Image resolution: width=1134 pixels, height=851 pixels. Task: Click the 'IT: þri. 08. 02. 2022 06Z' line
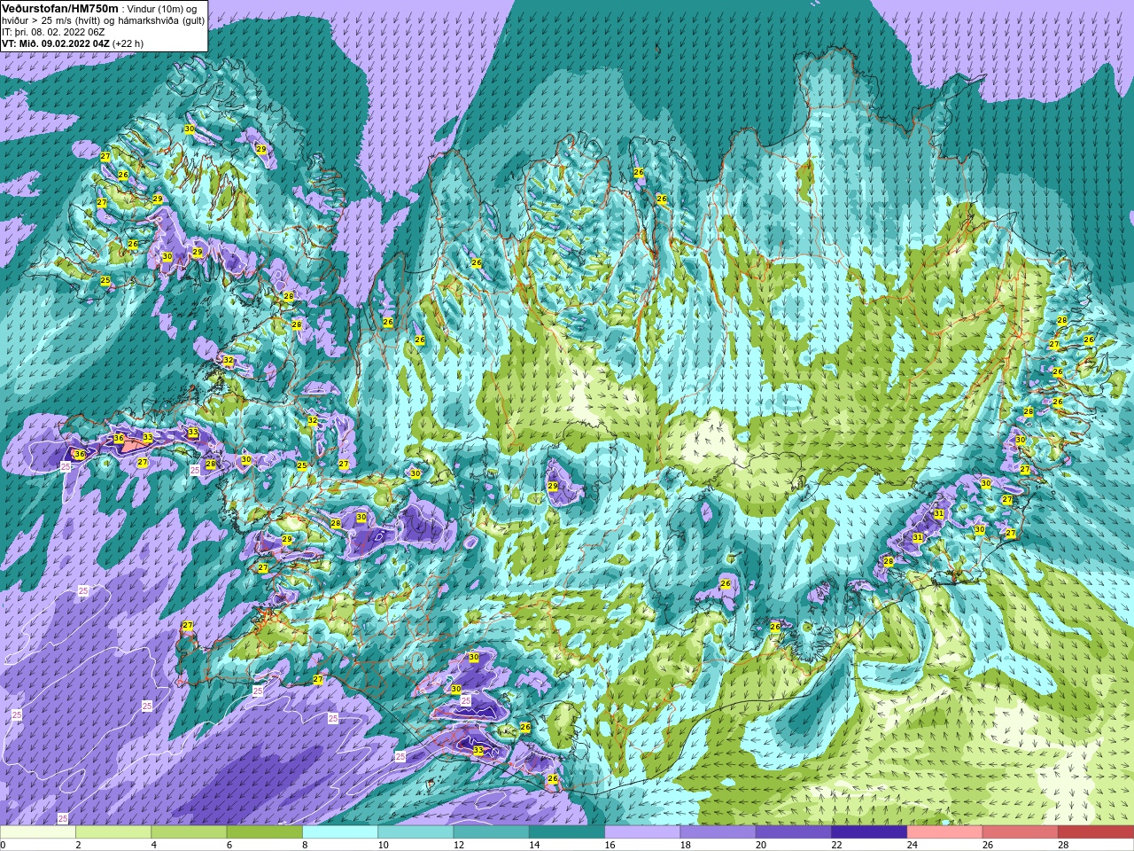(x=53, y=32)
